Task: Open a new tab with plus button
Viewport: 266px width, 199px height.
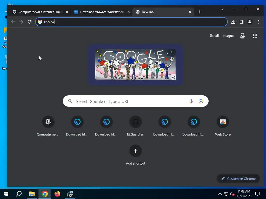Action: tap(200, 12)
